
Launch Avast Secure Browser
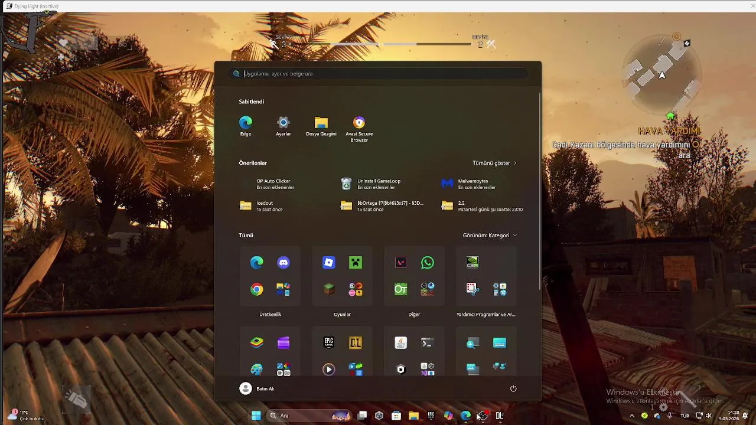(359, 129)
